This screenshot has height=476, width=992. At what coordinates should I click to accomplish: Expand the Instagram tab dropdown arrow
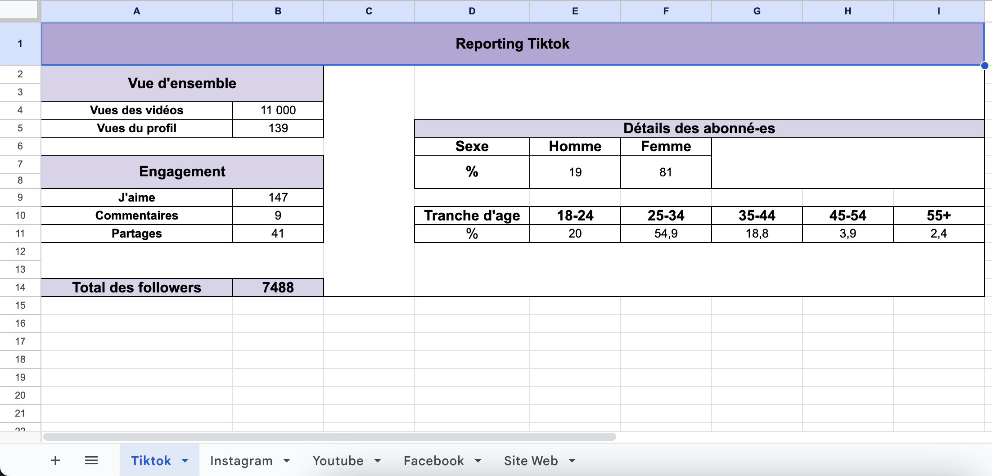point(287,461)
